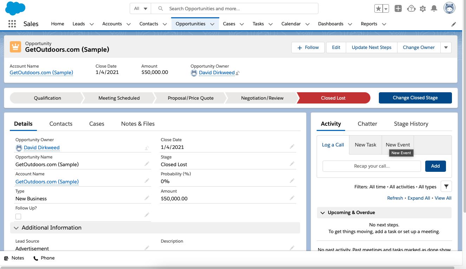
Task: Open the Phone utility bar item
Action: tap(44, 258)
